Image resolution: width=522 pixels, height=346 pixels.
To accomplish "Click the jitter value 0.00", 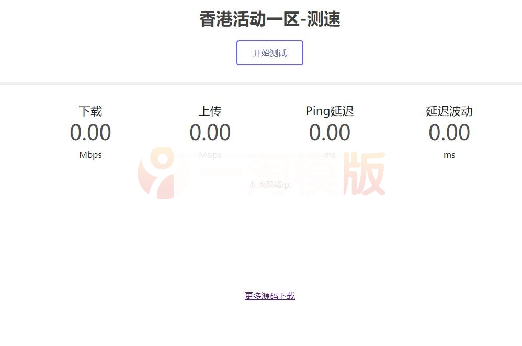I will [x=449, y=133].
